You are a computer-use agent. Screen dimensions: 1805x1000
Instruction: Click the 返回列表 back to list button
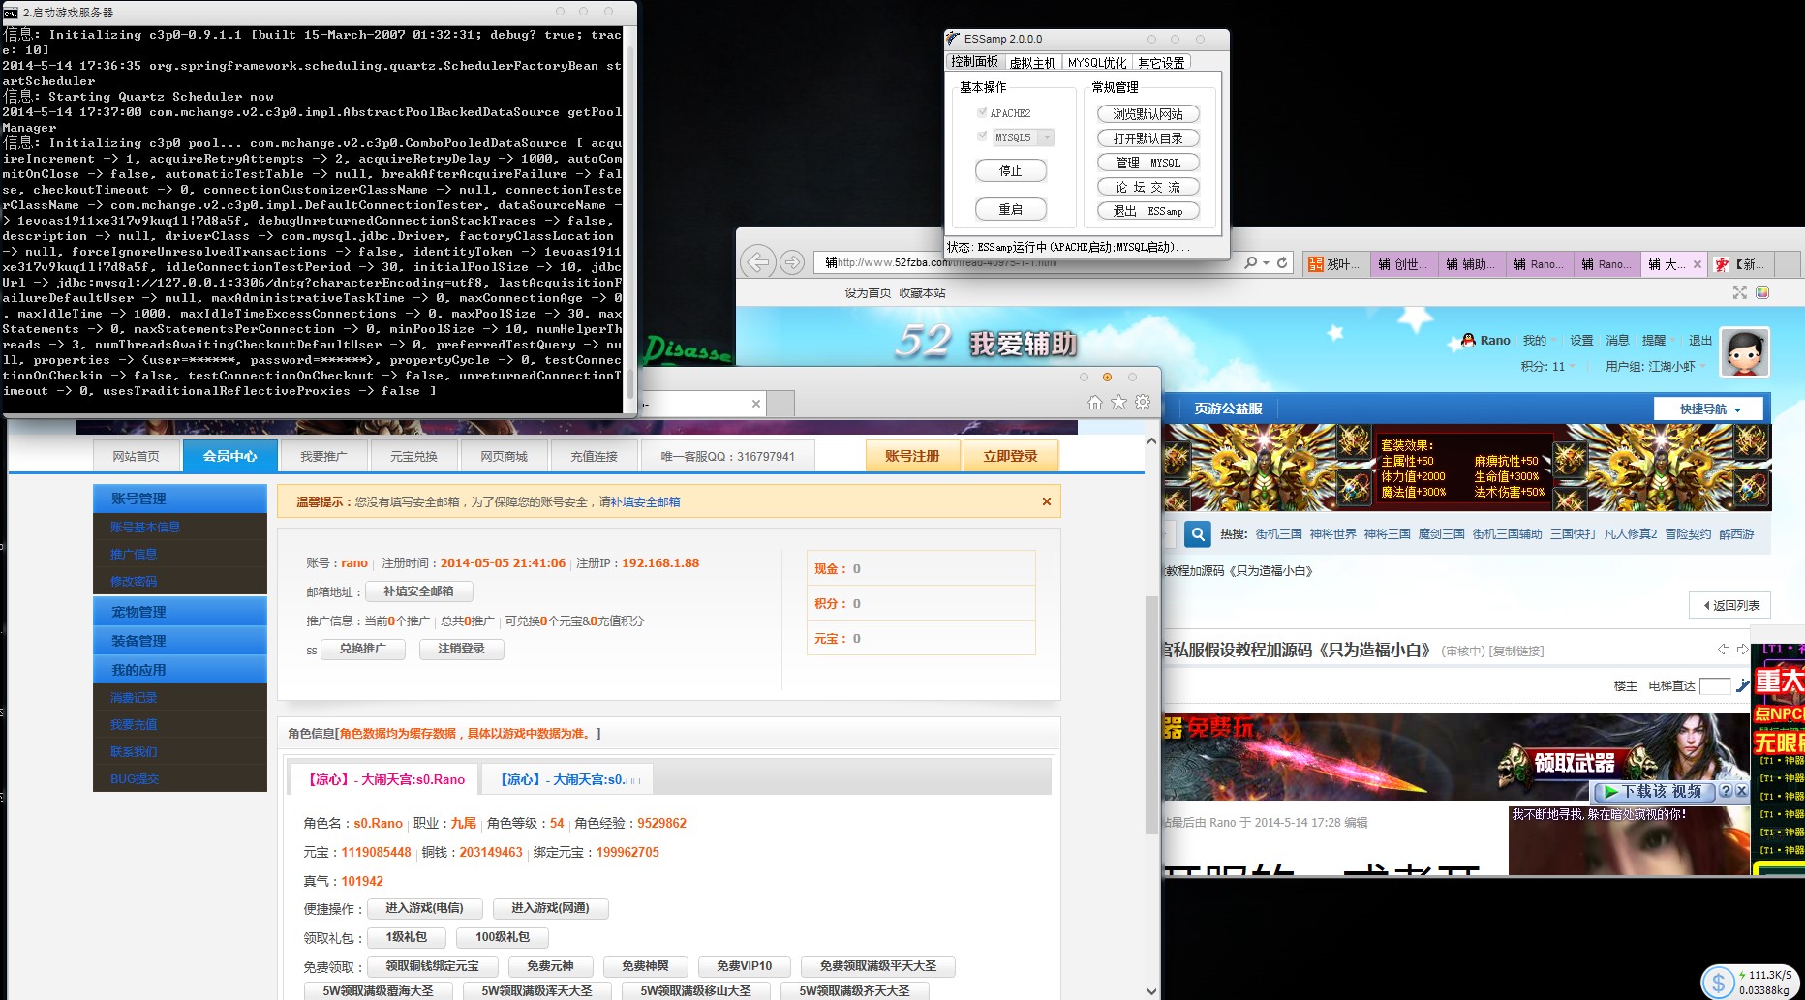pos(1729,605)
